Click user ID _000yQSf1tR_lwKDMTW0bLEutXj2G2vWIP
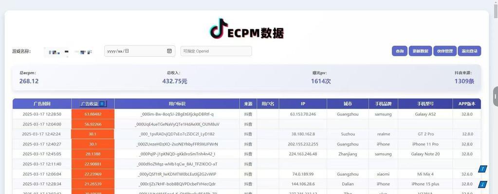The height and width of the screenshot is (194, 498). point(177,174)
